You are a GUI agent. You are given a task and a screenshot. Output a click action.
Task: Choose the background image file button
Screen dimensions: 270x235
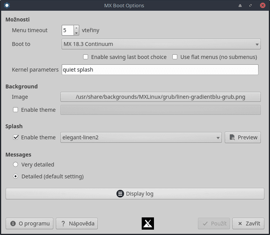(160, 97)
